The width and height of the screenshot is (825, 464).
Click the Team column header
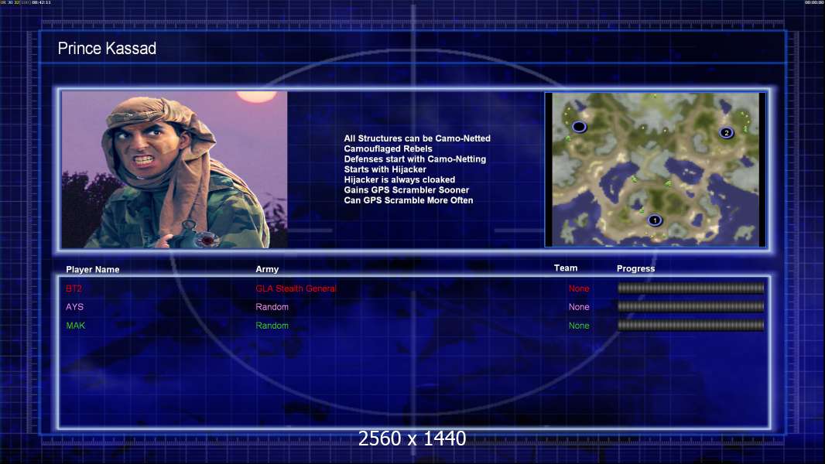pyautogui.click(x=566, y=268)
